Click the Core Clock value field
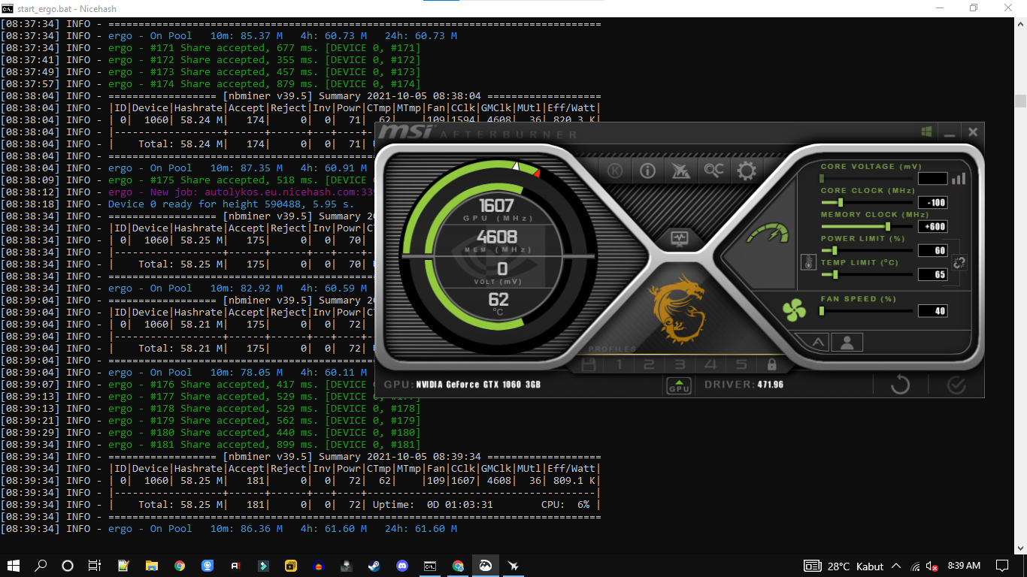The height and width of the screenshot is (577, 1027). coord(932,203)
